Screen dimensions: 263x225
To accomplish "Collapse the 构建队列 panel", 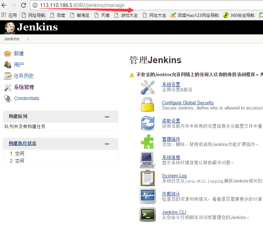I will click(x=107, y=117).
